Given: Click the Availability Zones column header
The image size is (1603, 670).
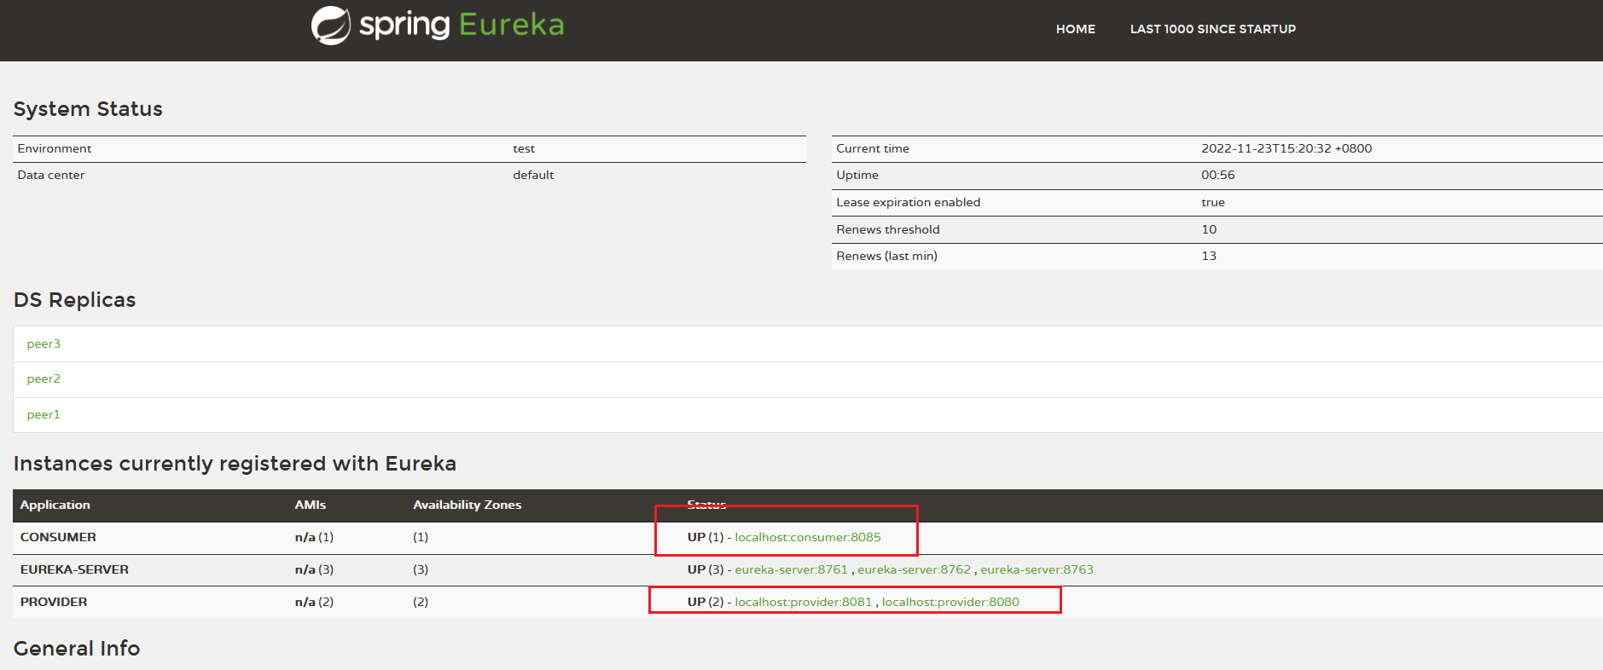Looking at the screenshot, I should point(467,505).
